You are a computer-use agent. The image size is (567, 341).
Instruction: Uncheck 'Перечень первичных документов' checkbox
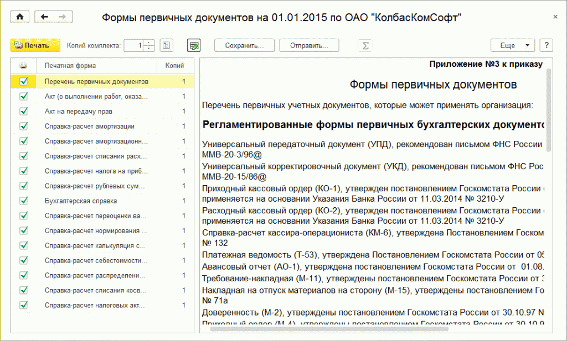pyautogui.click(x=23, y=81)
